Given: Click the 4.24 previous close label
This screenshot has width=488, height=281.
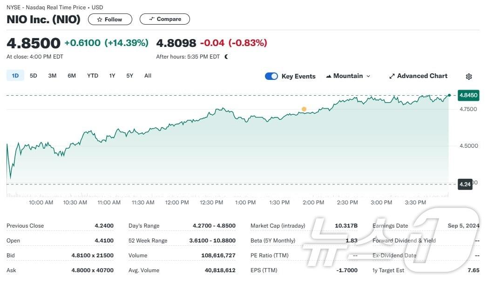Looking at the screenshot, I should click(x=465, y=184).
